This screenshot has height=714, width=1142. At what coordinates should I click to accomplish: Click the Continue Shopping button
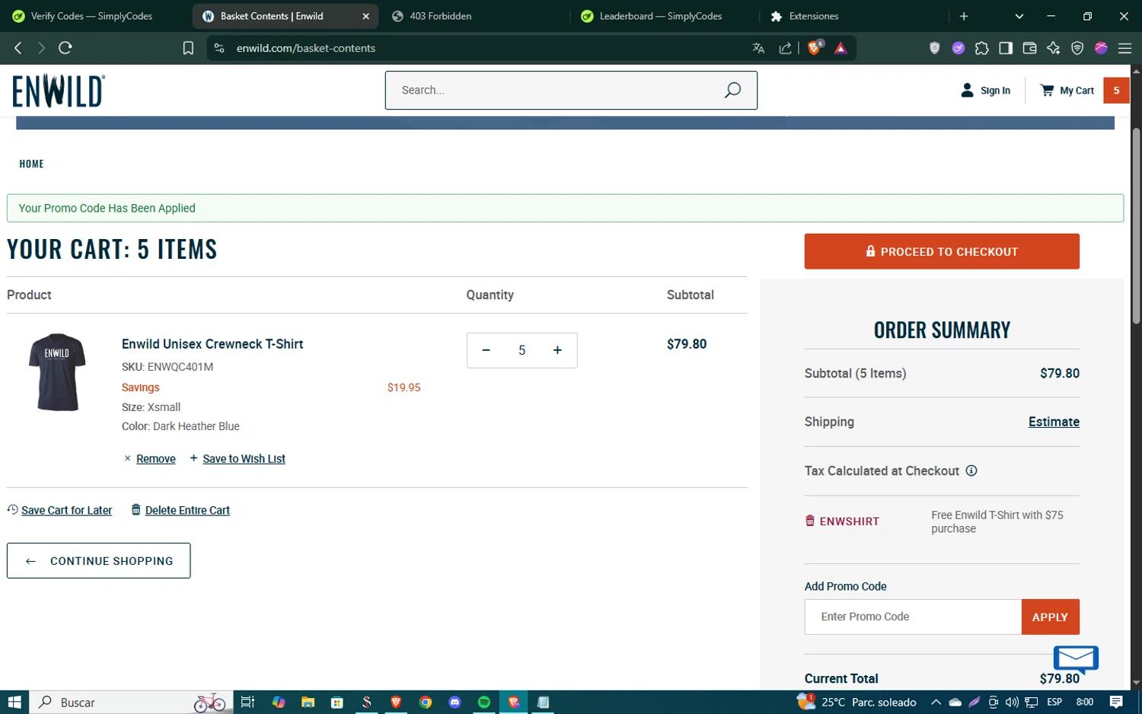point(99,560)
